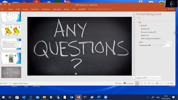Open the Mail app from the taskbar

[x=38, y=97]
